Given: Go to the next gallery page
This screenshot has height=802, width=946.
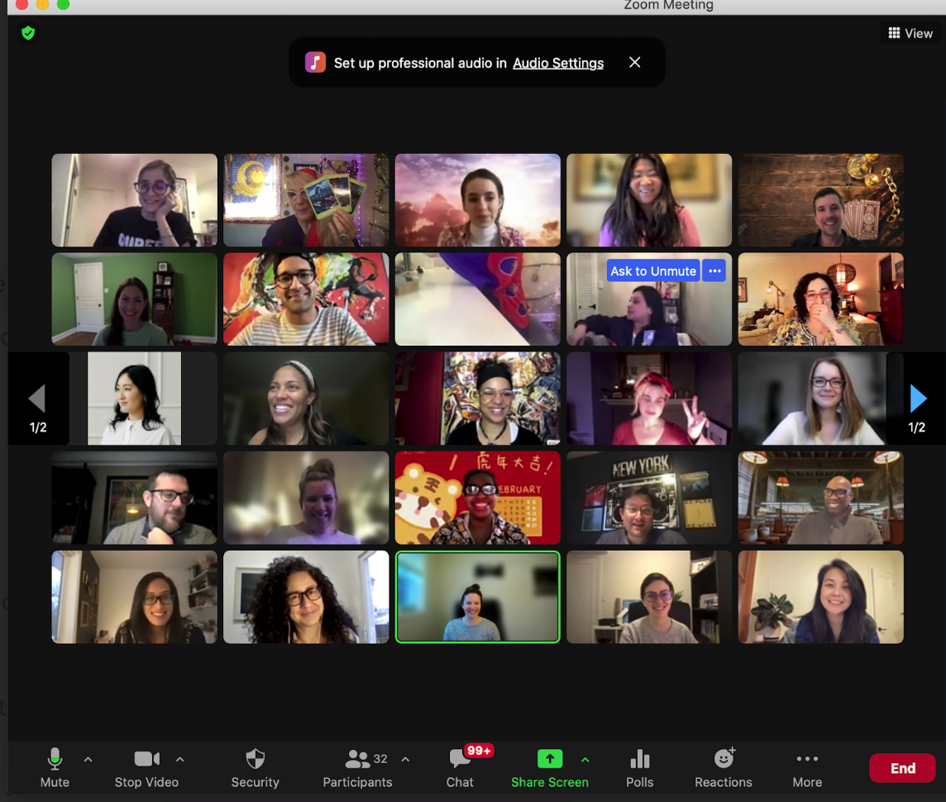Looking at the screenshot, I should coord(918,398).
